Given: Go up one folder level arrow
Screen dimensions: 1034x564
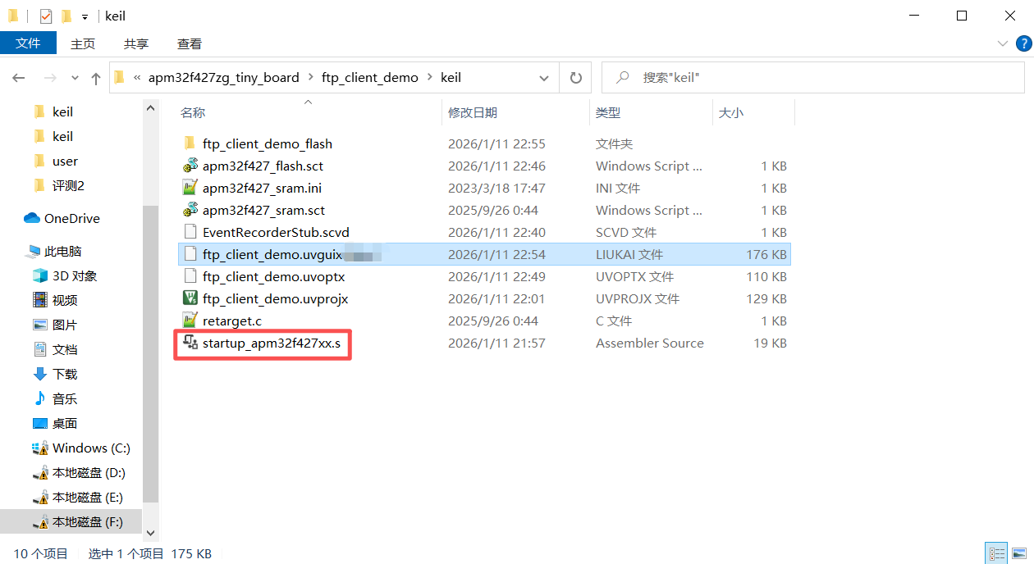Looking at the screenshot, I should (x=96, y=78).
